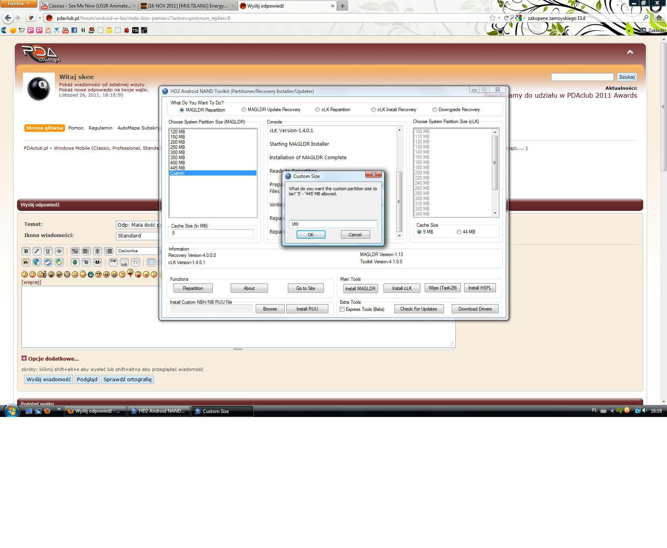Go to Strona główna menu item
Image resolution: width=667 pixels, height=548 pixels.
point(44,128)
